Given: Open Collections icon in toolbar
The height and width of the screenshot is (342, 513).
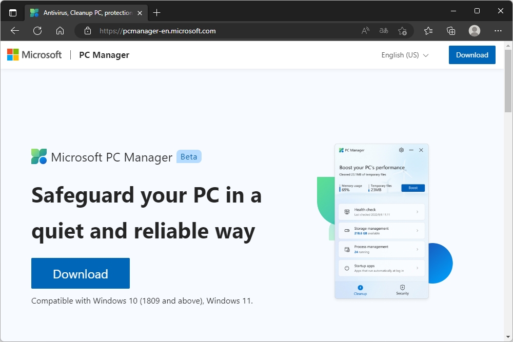Looking at the screenshot, I should (451, 31).
